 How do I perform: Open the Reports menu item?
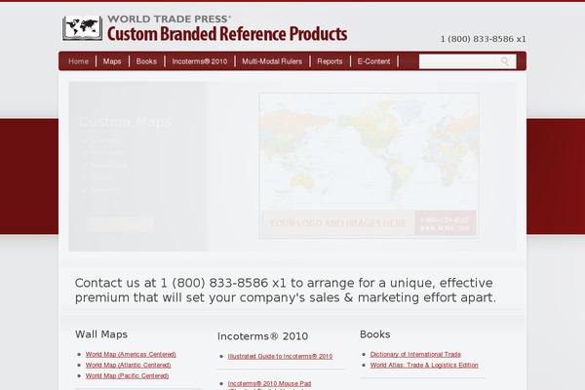(330, 61)
